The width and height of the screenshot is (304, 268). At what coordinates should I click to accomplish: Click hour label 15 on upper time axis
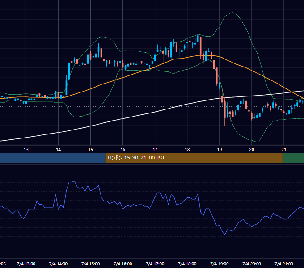point(91,150)
